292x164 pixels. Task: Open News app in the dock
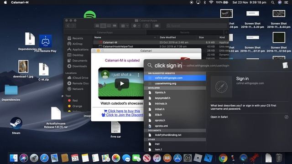(x=147, y=158)
